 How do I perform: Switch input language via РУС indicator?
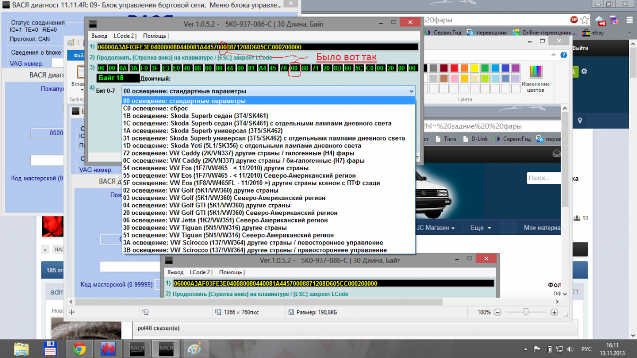[x=587, y=348]
